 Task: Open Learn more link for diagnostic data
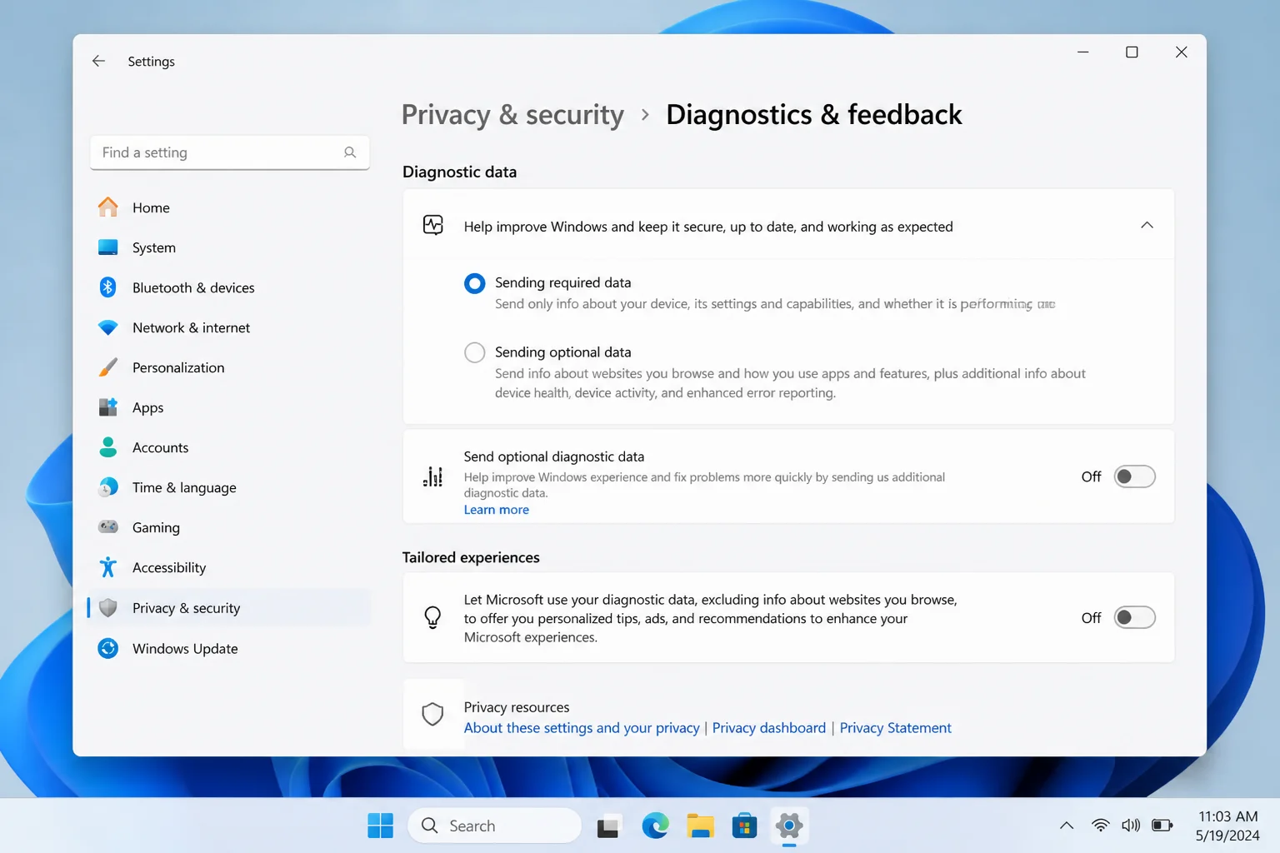496,510
